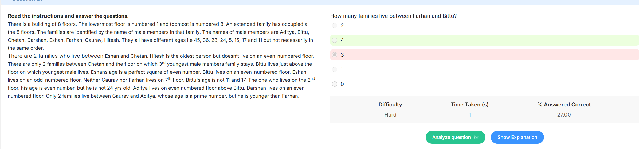Select the radio button for answer 3
Viewport: 639px width, 149px height.
[x=335, y=55]
